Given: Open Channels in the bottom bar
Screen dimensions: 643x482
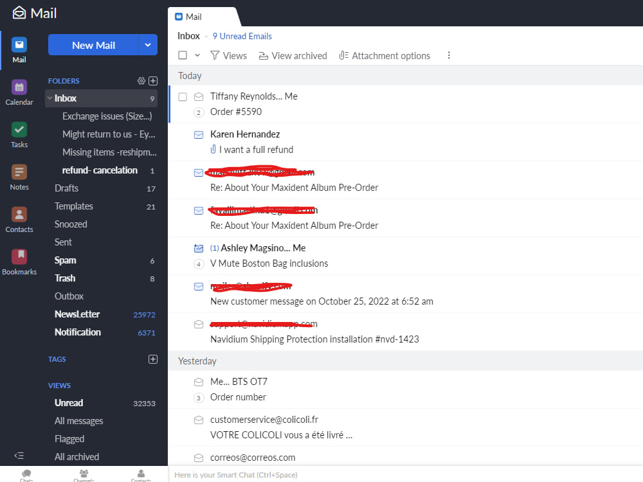Looking at the screenshot, I should coord(84,476).
